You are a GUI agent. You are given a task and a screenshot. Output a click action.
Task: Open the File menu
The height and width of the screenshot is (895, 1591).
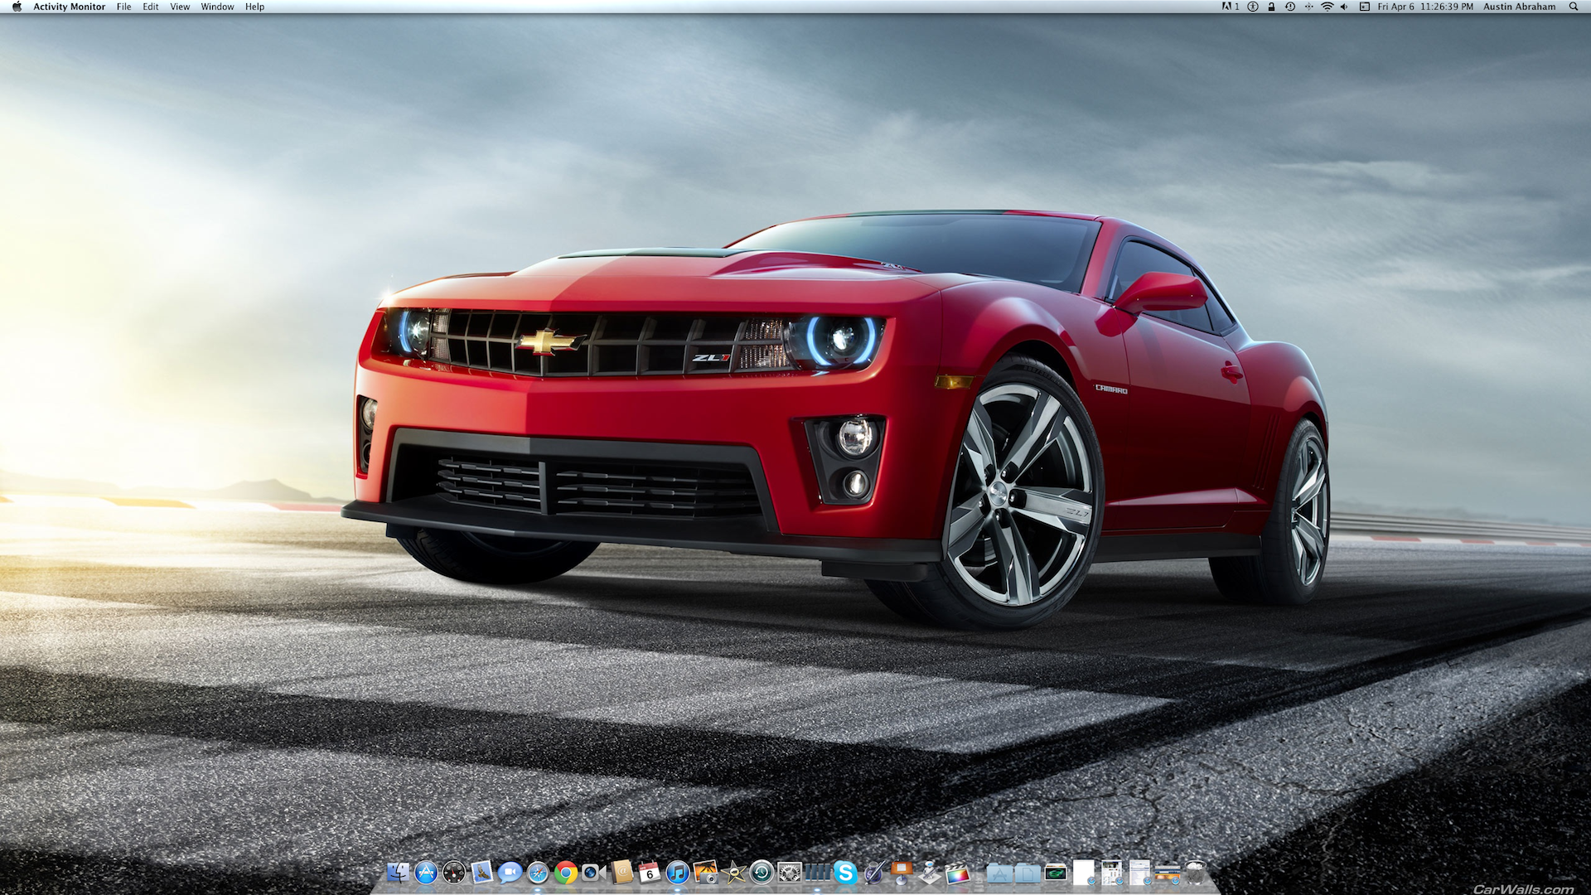click(123, 7)
